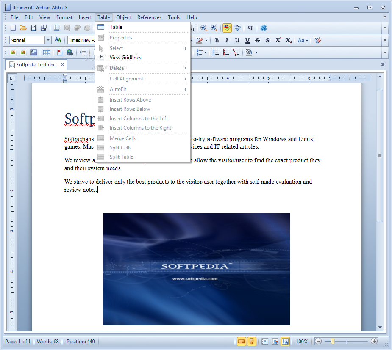Viewport: 392px width, 350px height.
Task: Apply multilevel list
Action: [x=236, y=52]
